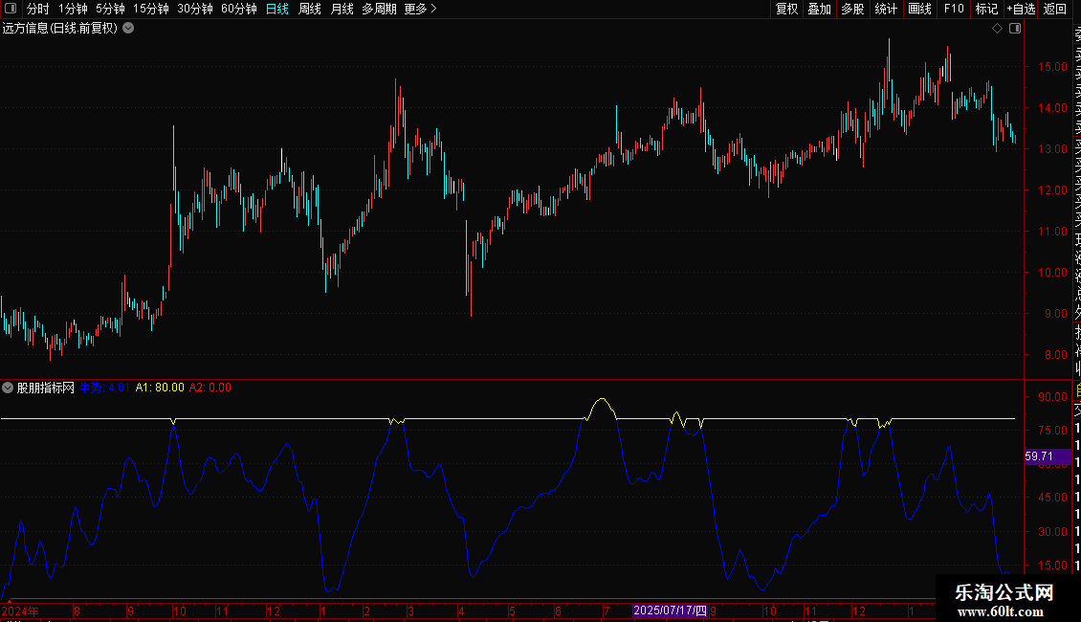
Task: Expand dropdown next to 远方信息 title
Action: point(128,28)
